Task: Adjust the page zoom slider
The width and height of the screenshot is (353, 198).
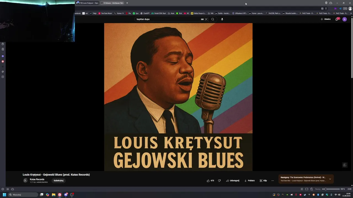Action: [331, 189]
